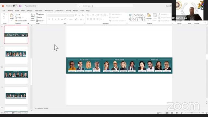
Task: Select slide 8 thumbnail
Action: click(16, 75)
